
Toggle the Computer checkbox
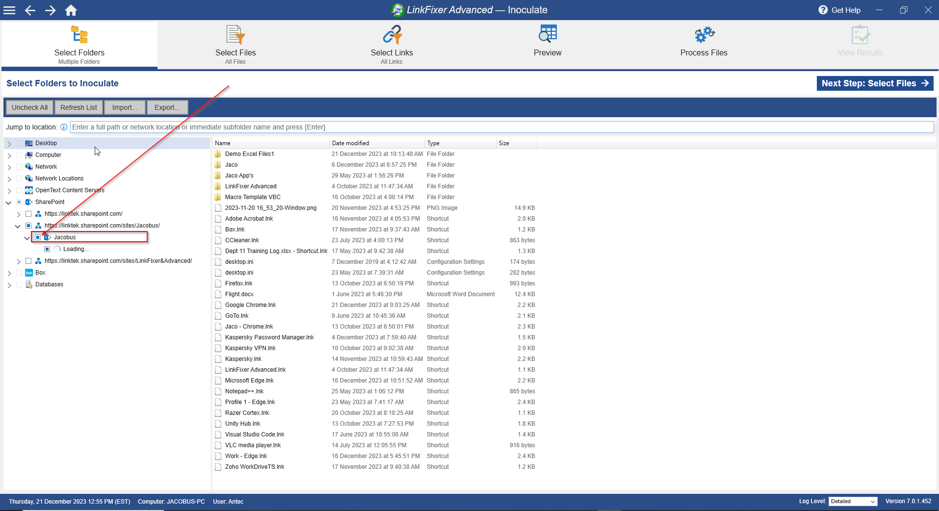[19, 155]
